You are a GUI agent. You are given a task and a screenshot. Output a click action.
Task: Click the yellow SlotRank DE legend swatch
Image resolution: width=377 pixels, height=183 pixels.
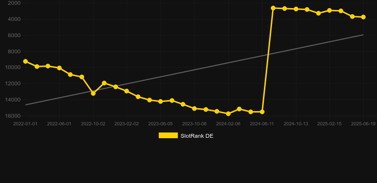pos(168,135)
